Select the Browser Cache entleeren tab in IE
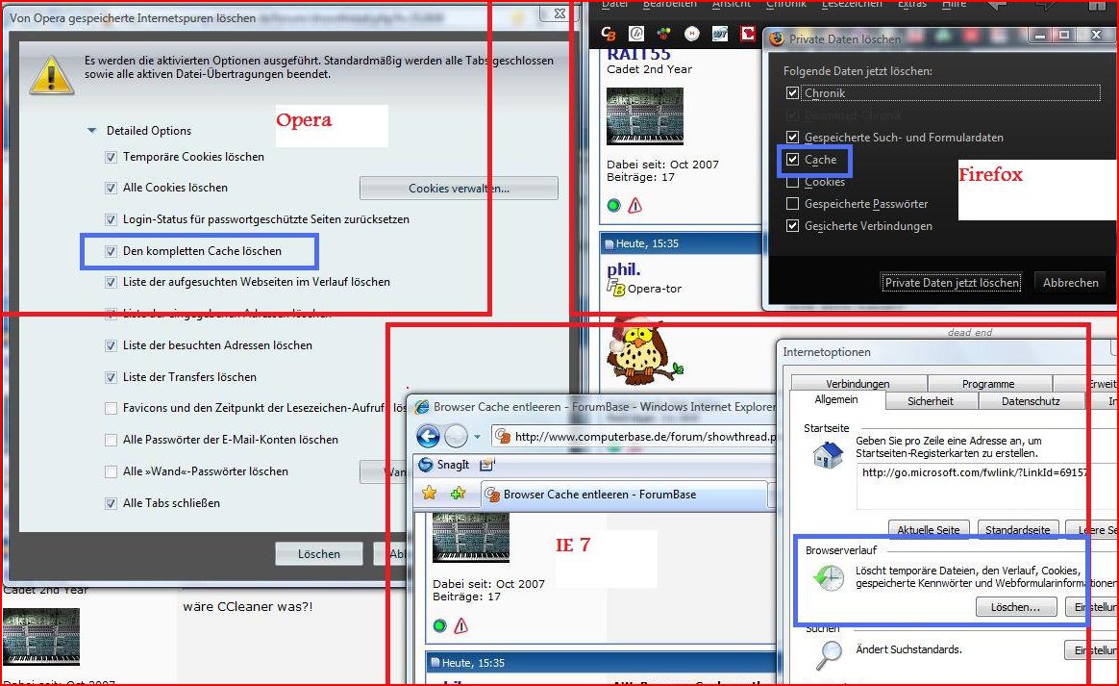 (x=625, y=495)
